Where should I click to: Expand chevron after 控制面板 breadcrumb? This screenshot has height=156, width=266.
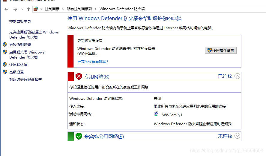[63, 9]
